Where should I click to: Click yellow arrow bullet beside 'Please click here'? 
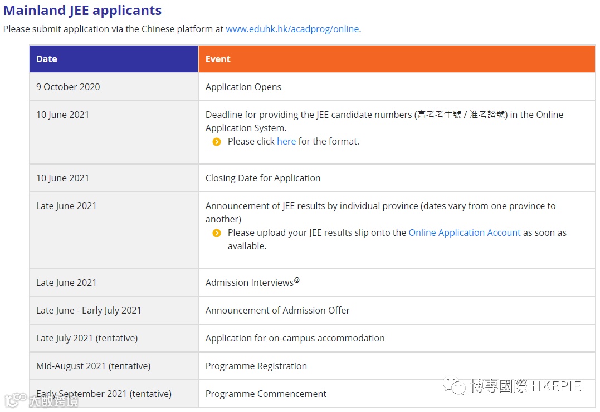[217, 142]
